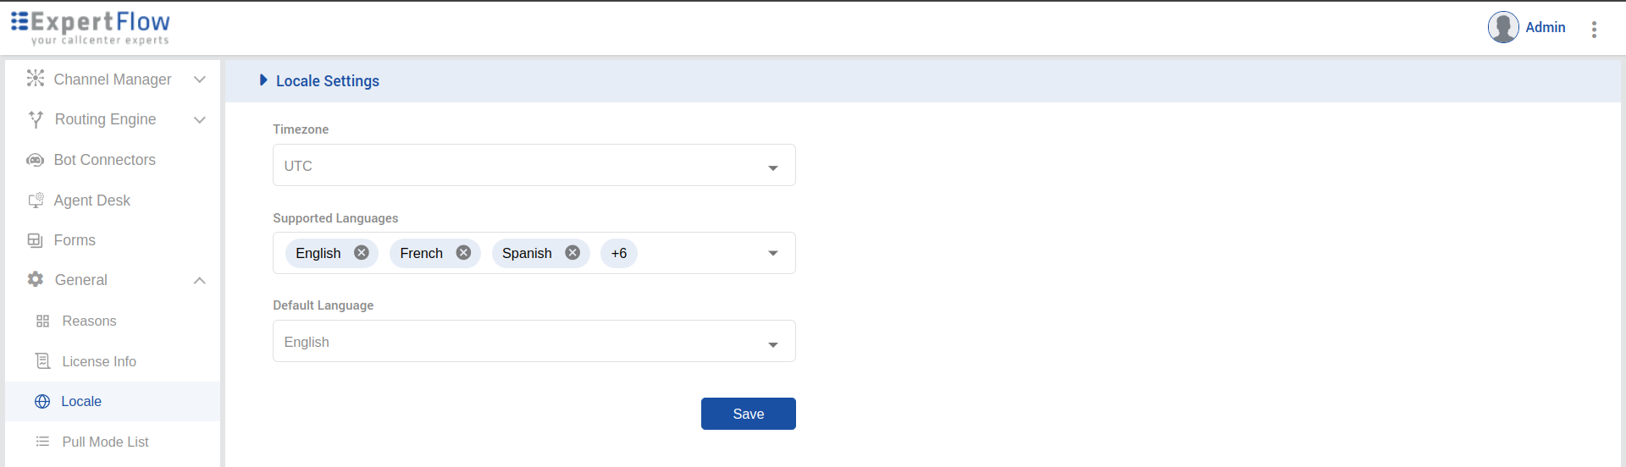
Task: Remove the English language chip
Action: pyautogui.click(x=362, y=253)
